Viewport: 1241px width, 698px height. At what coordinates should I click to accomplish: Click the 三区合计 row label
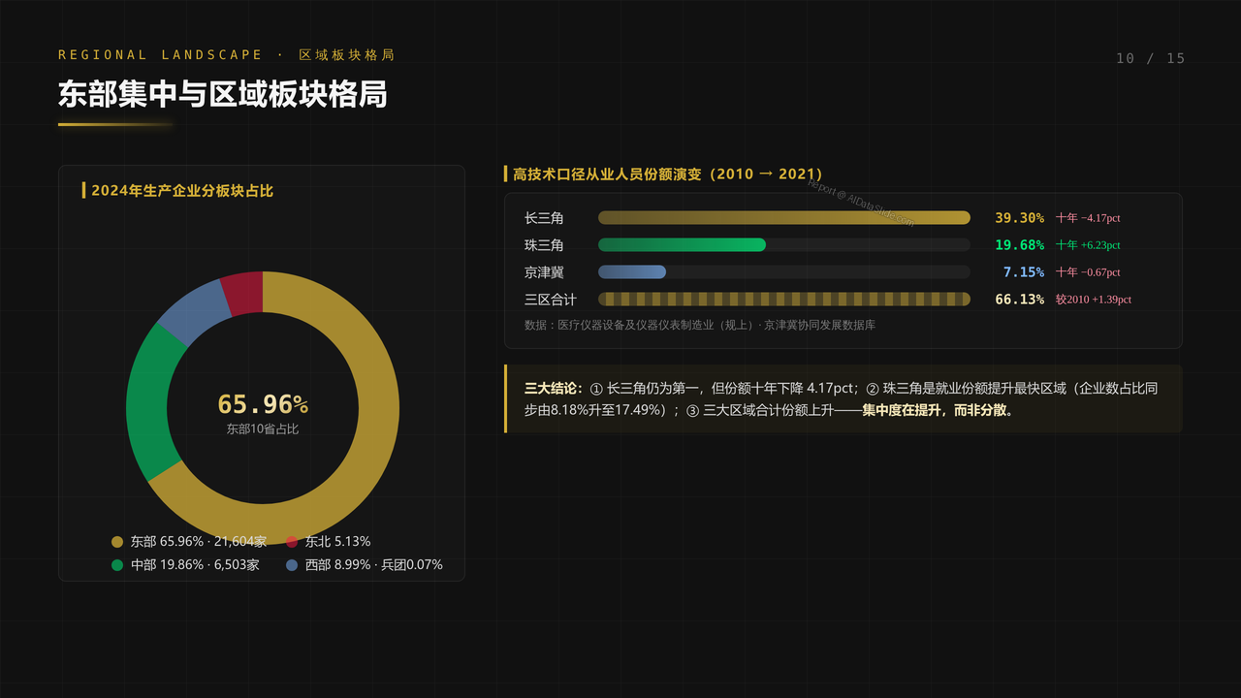(551, 300)
